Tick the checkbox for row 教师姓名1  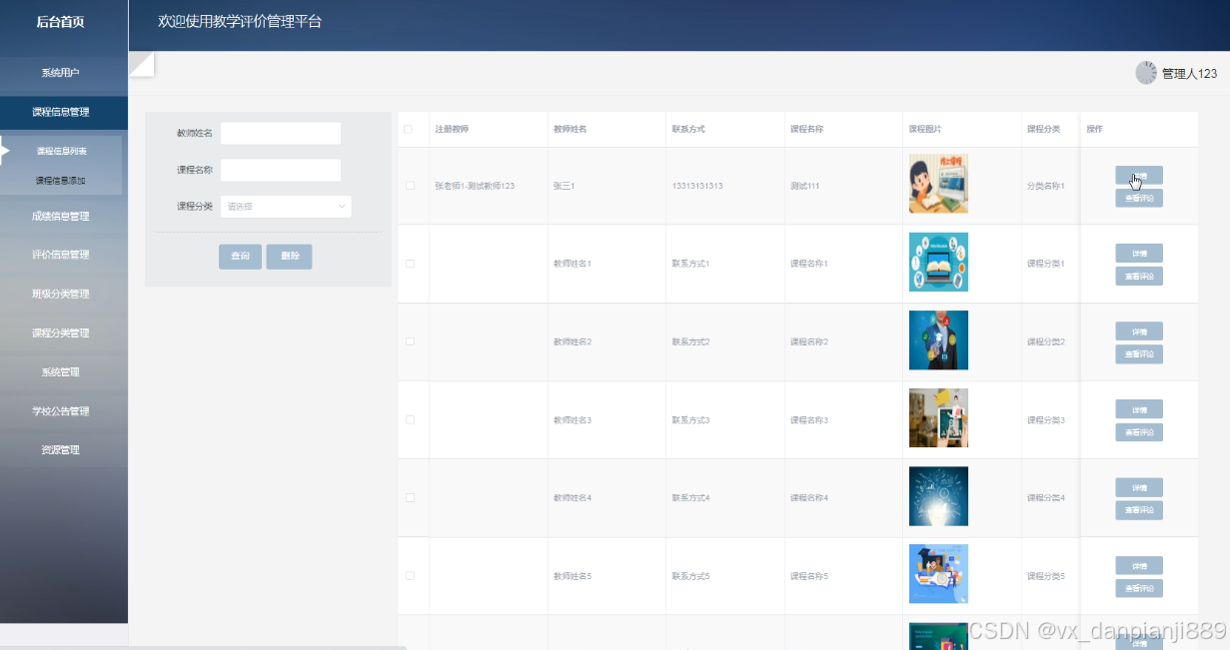point(410,264)
